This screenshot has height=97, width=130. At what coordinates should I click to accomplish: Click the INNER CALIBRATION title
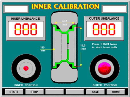click(65, 6)
